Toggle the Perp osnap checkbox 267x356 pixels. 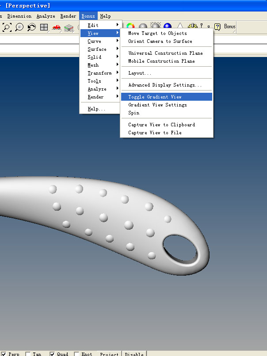tap(4, 354)
